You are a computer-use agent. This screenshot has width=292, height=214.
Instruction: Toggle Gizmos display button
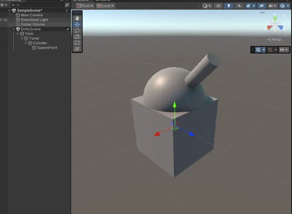(x=282, y=6)
